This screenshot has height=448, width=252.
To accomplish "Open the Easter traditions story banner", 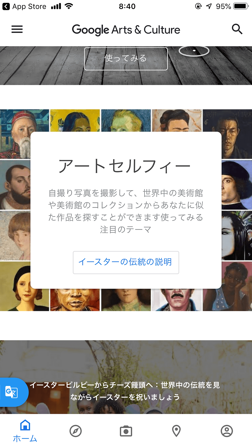I will tap(126, 377).
